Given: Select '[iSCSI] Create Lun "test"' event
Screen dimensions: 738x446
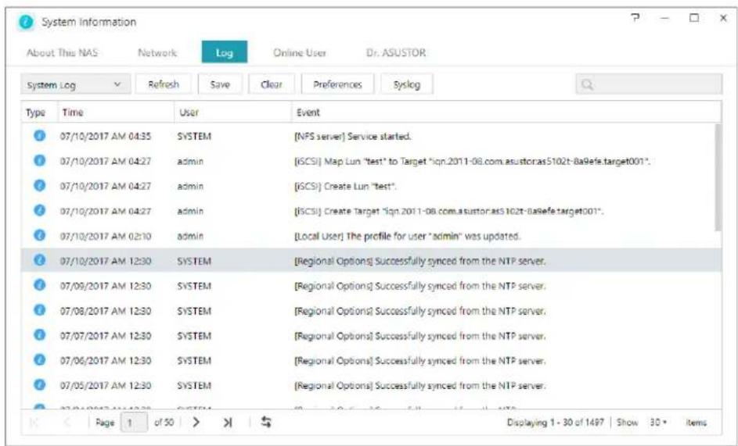Looking at the screenshot, I should click(x=345, y=186).
